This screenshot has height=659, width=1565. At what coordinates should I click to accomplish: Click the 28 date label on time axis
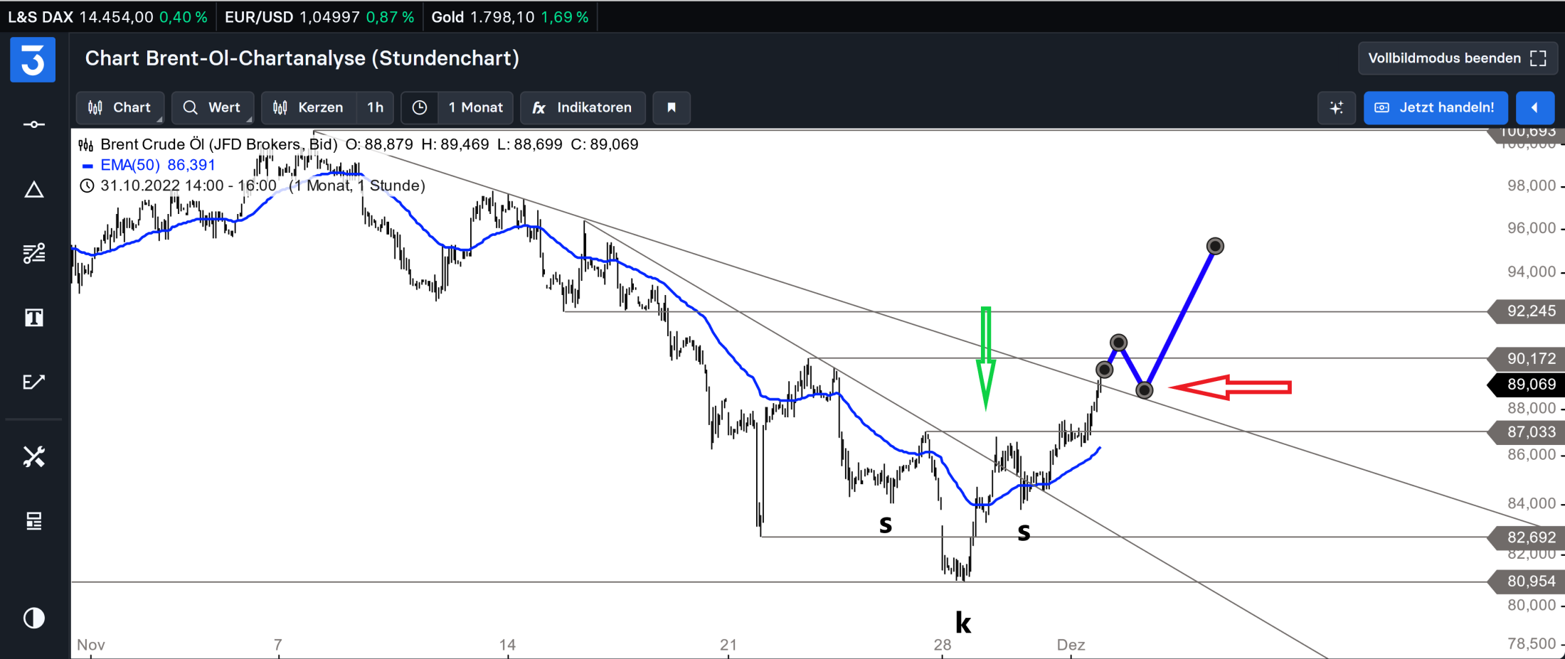click(x=943, y=645)
